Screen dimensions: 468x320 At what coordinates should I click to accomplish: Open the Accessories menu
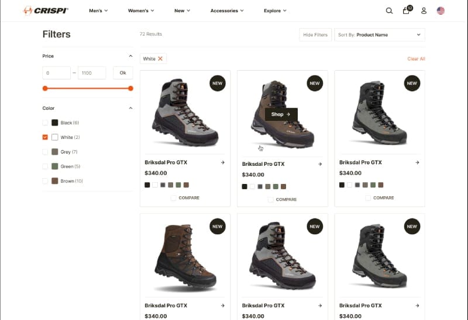pos(227,11)
